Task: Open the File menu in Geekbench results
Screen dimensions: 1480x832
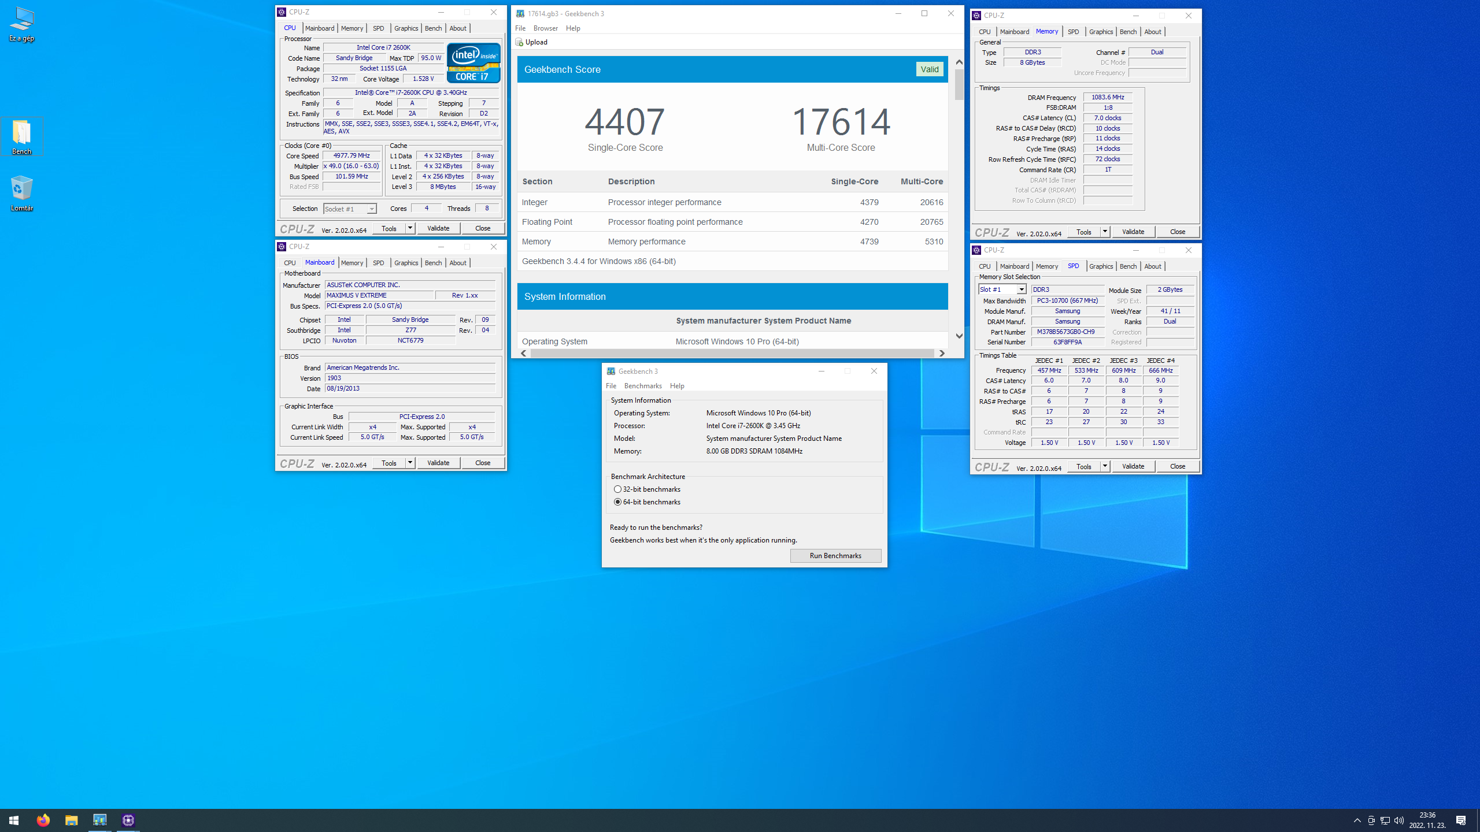Action: pyautogui.click(x=520, y=28)
